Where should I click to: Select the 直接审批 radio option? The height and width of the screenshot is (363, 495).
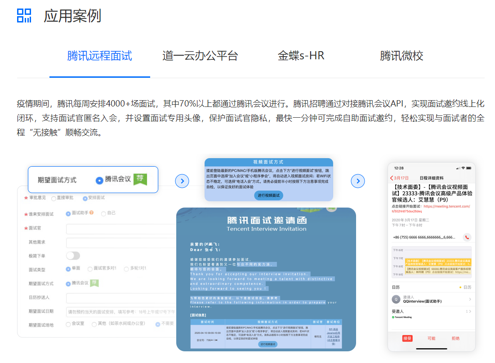click(x=54, y=199)
